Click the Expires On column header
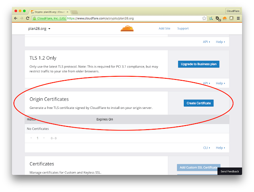Screen dimensions: 254x192 tap(105, 119)
